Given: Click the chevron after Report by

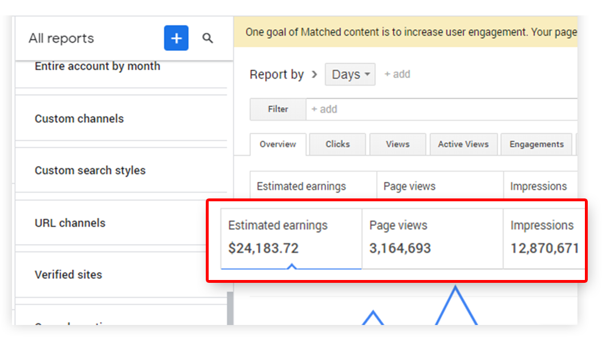Looking at the screenshot, I should (x=314, y=75).
